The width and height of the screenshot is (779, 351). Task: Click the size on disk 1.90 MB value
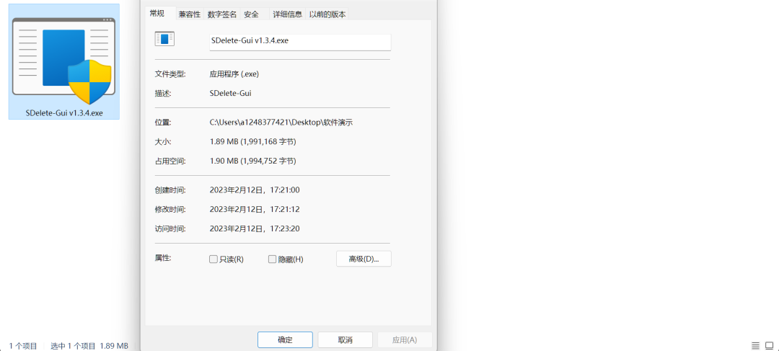coord(253,161)
